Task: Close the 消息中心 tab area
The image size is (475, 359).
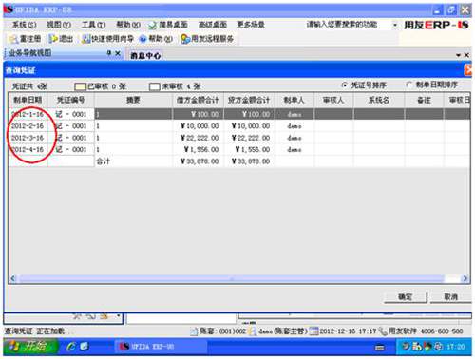Action: [x=466, y=55]
